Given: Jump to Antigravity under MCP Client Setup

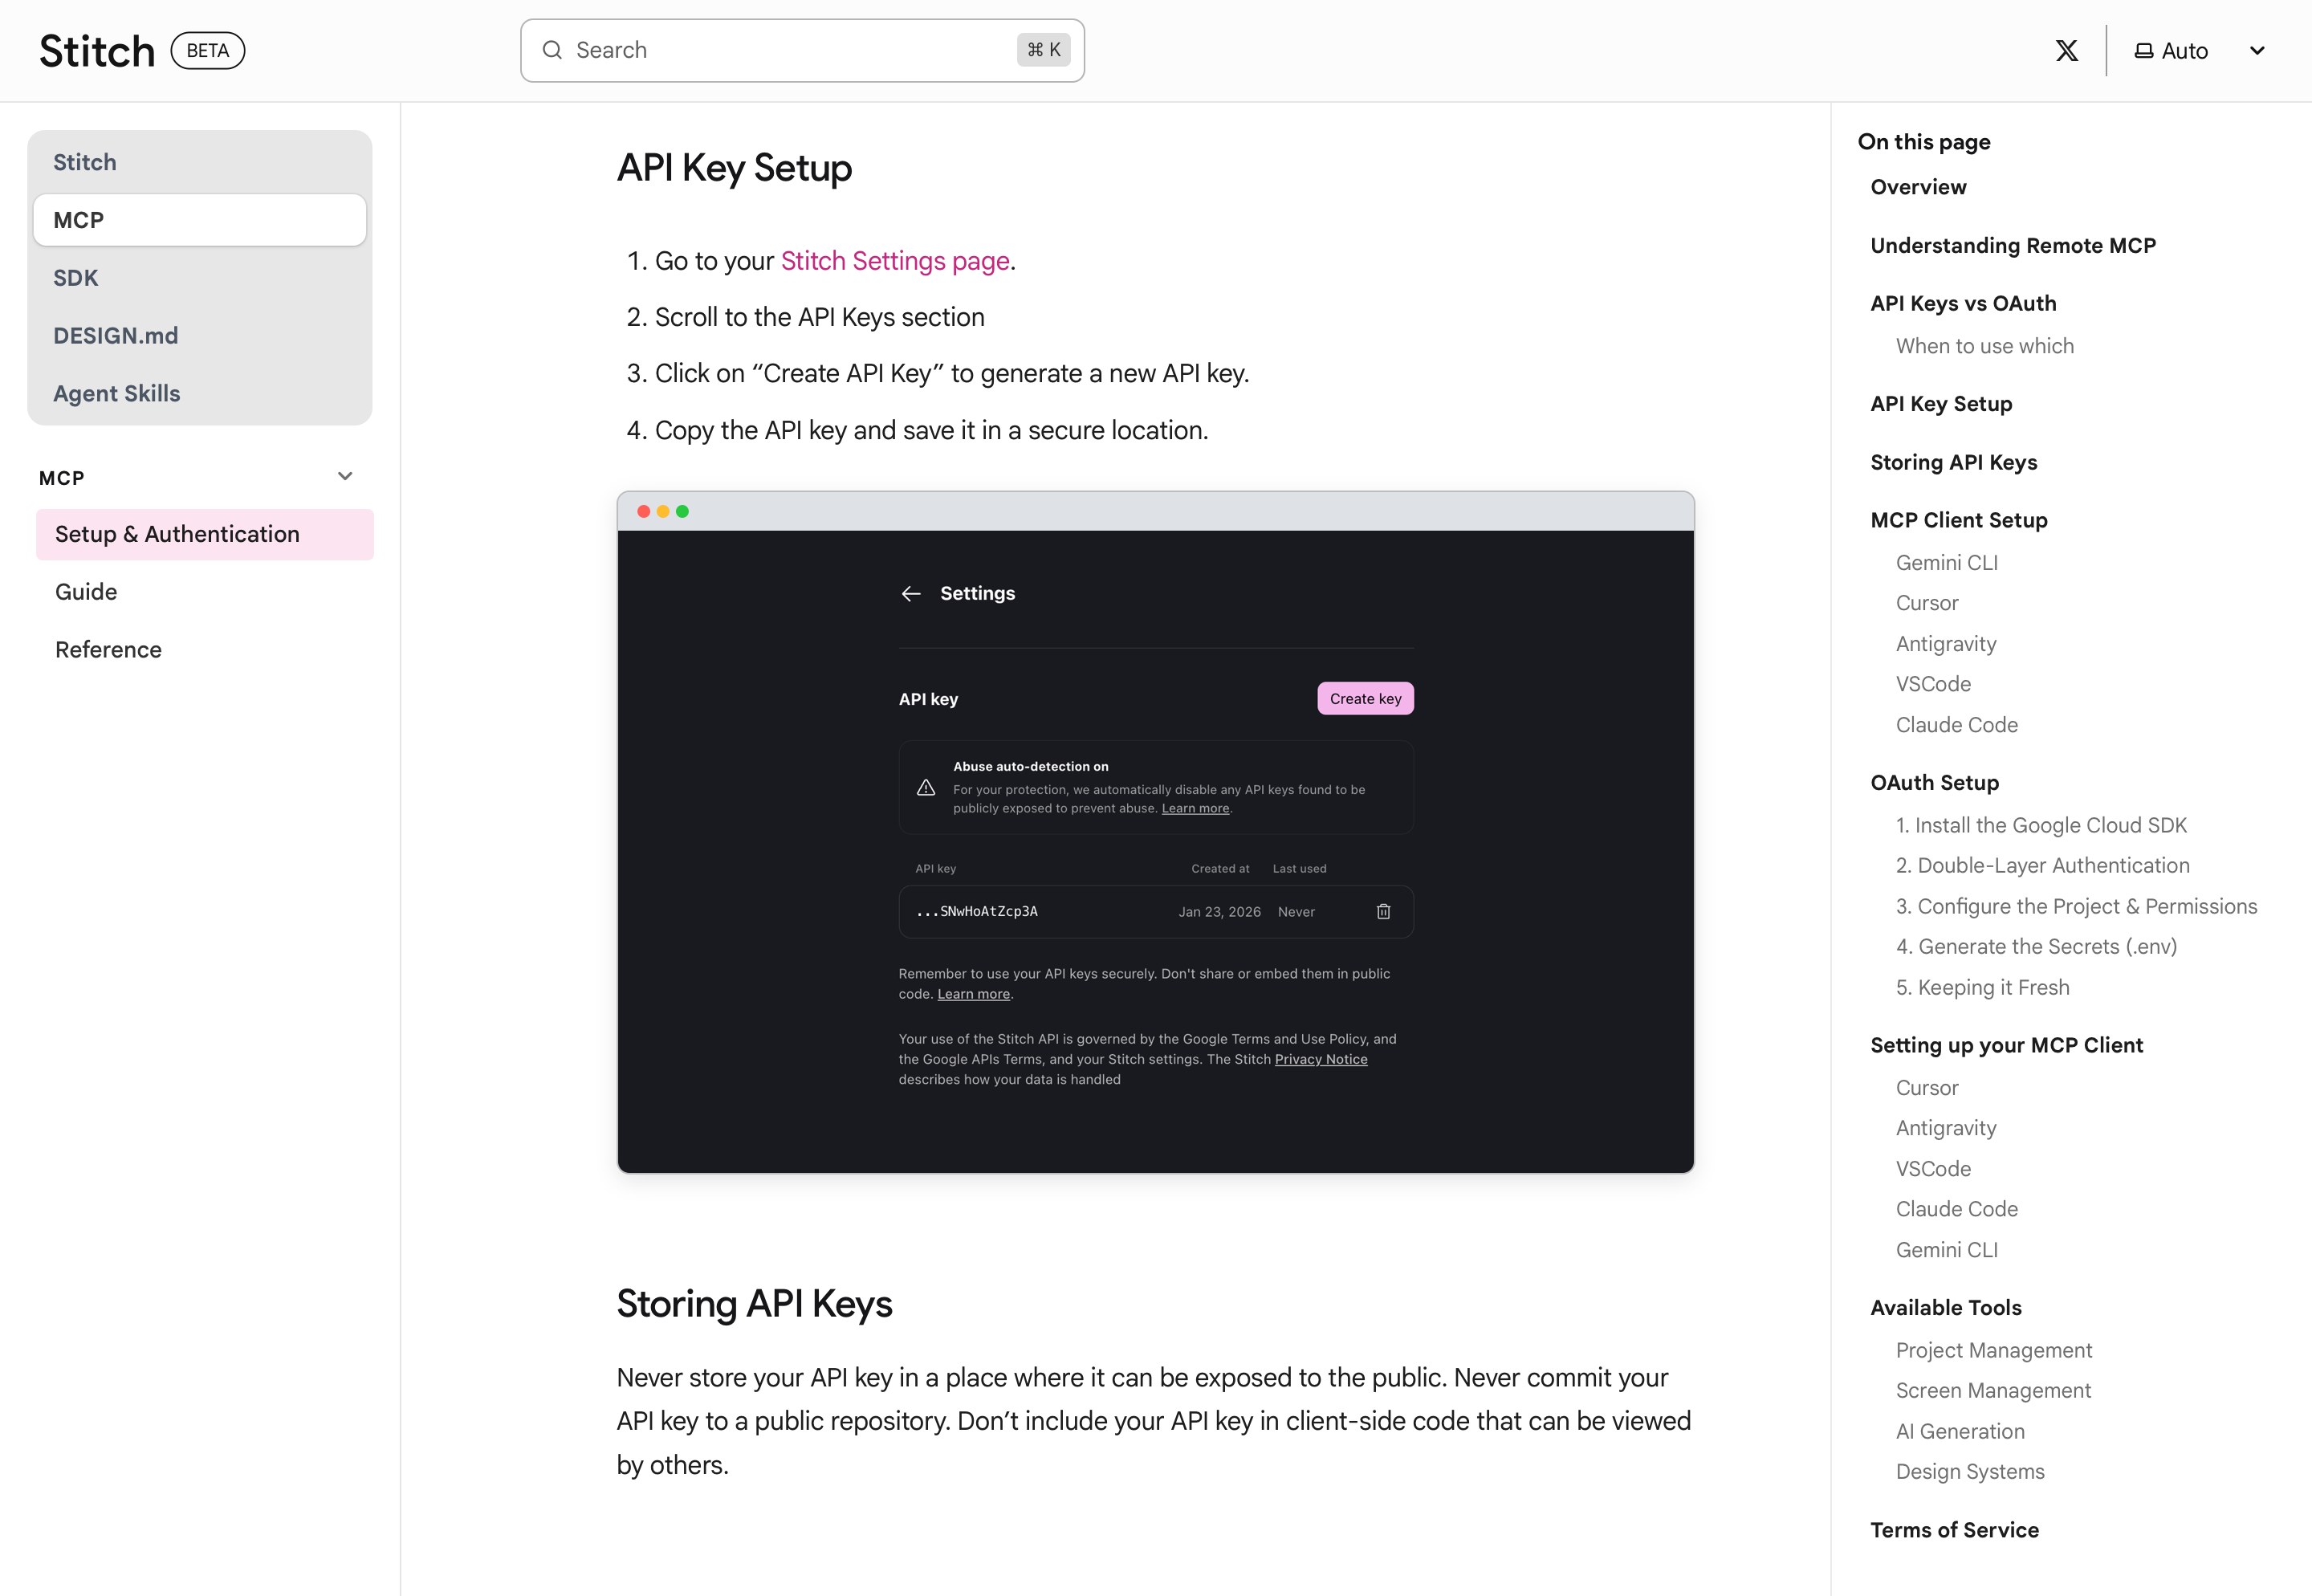Looking at the screenshot, I should 1946,644.
